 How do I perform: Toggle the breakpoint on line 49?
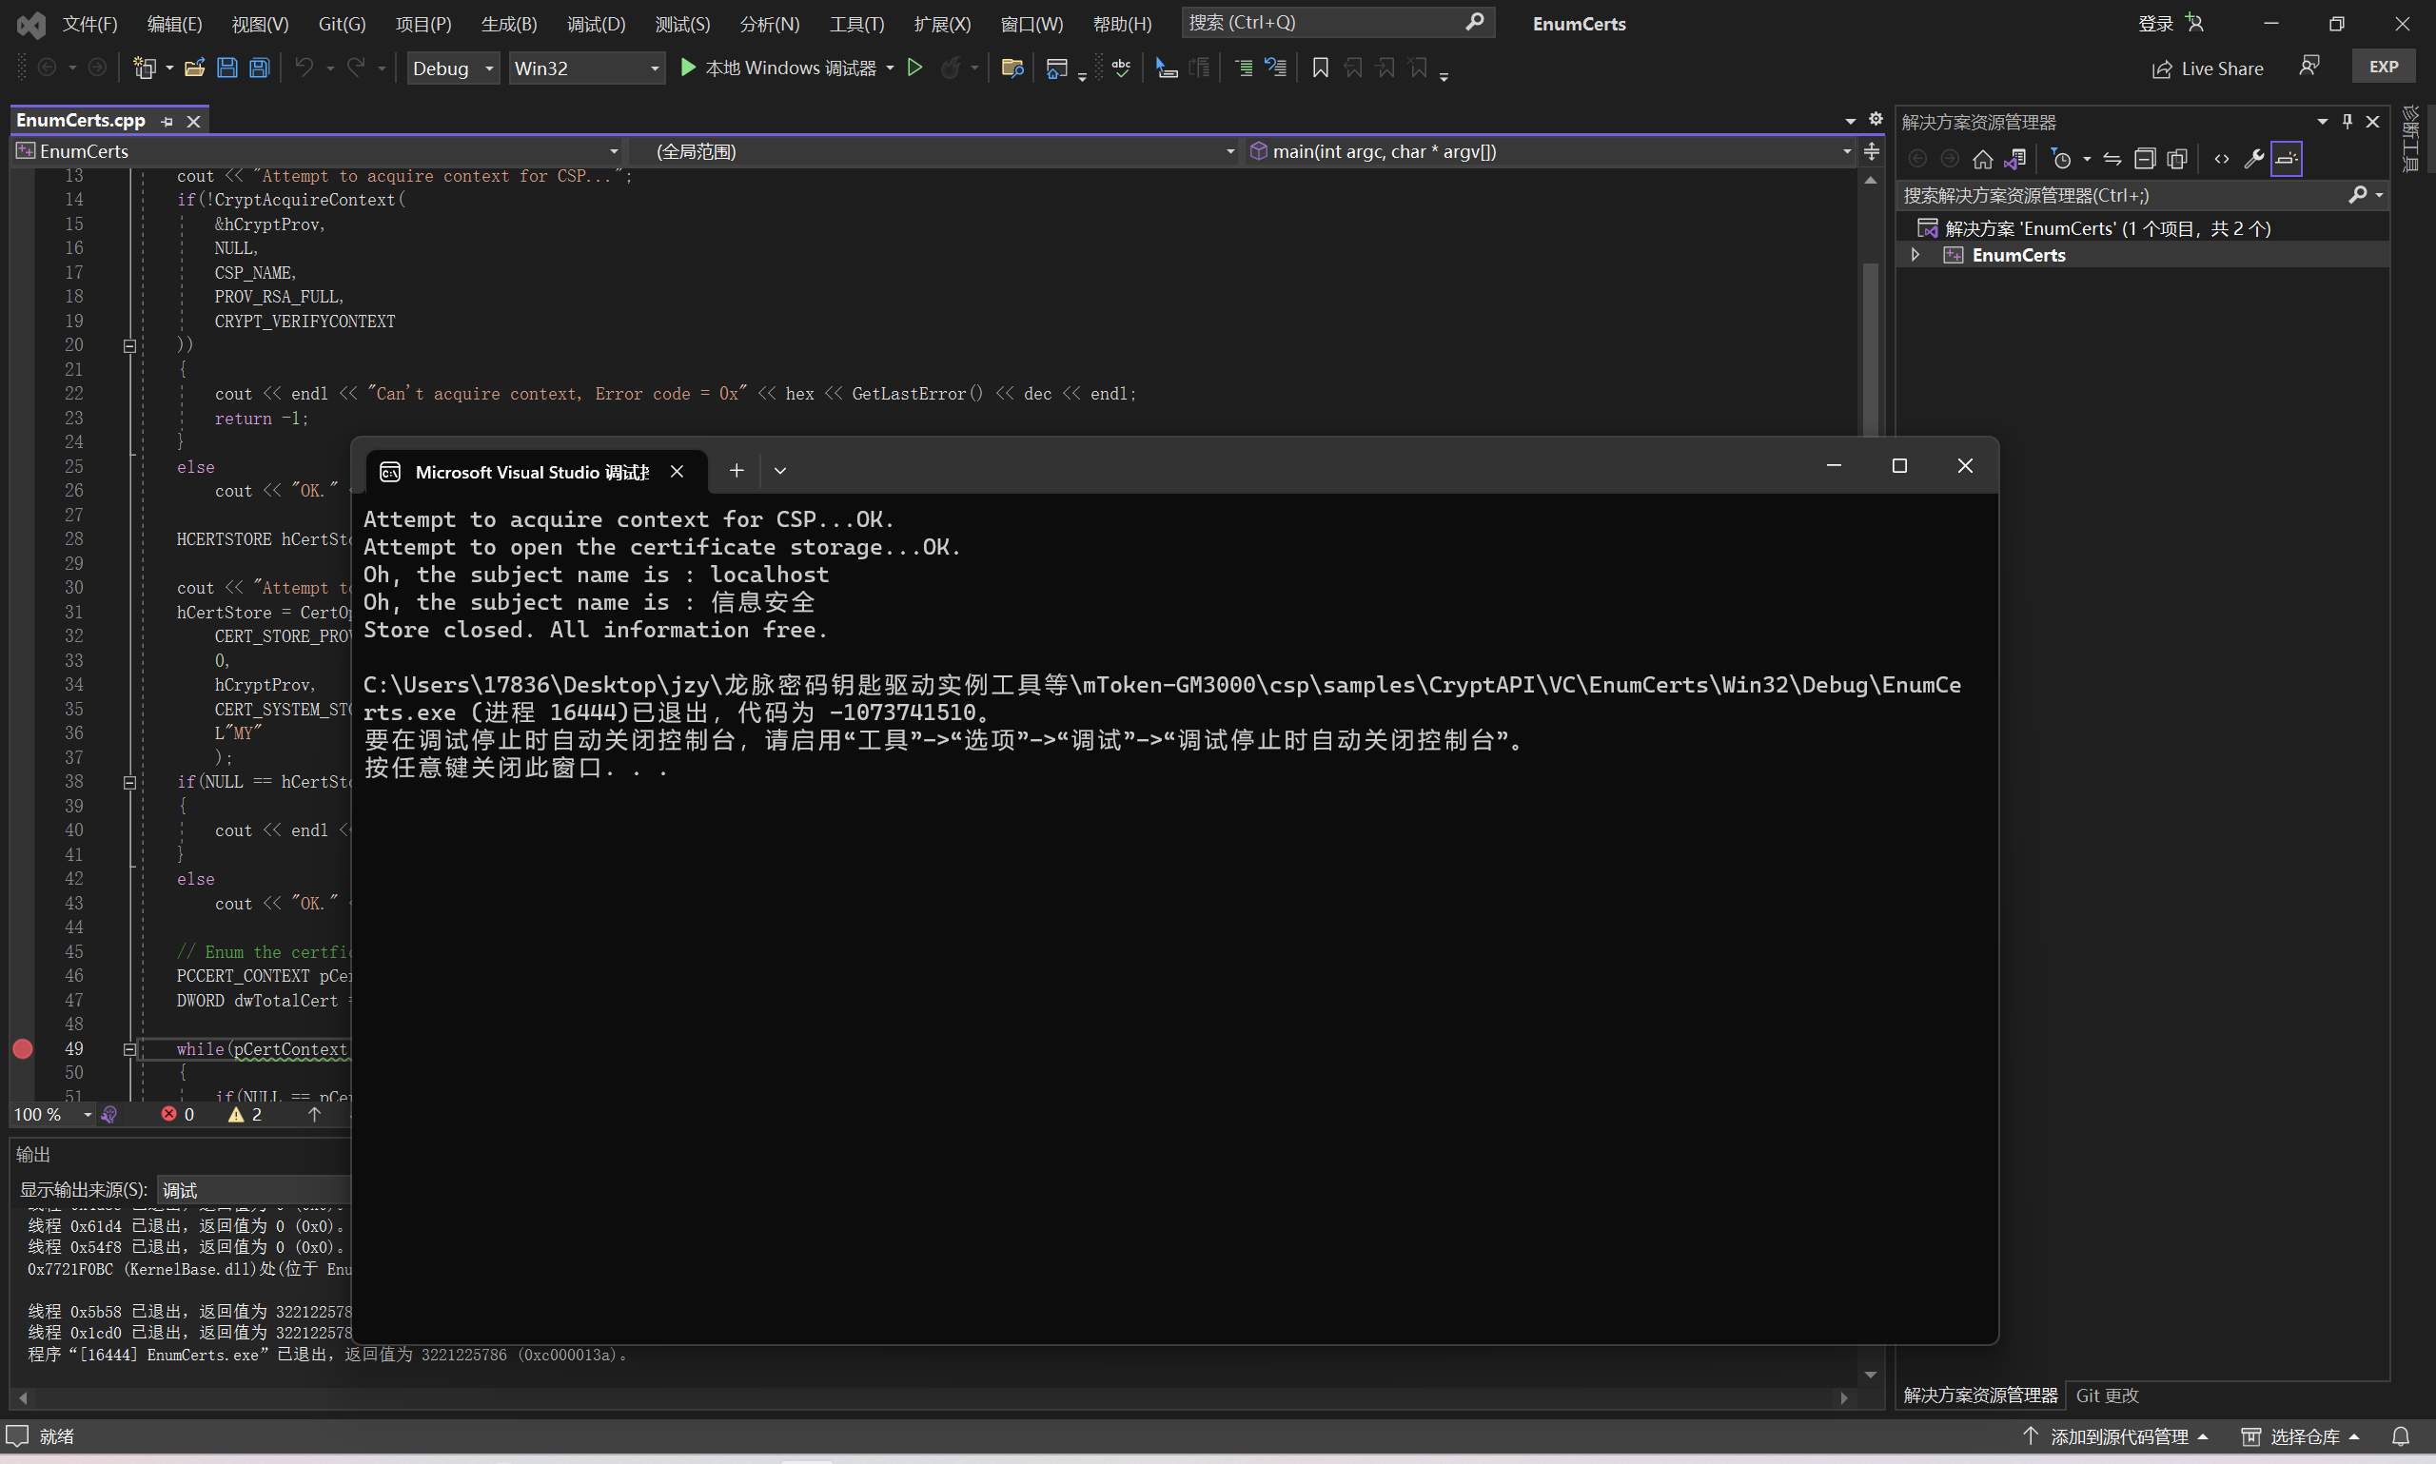[23, 1048]
